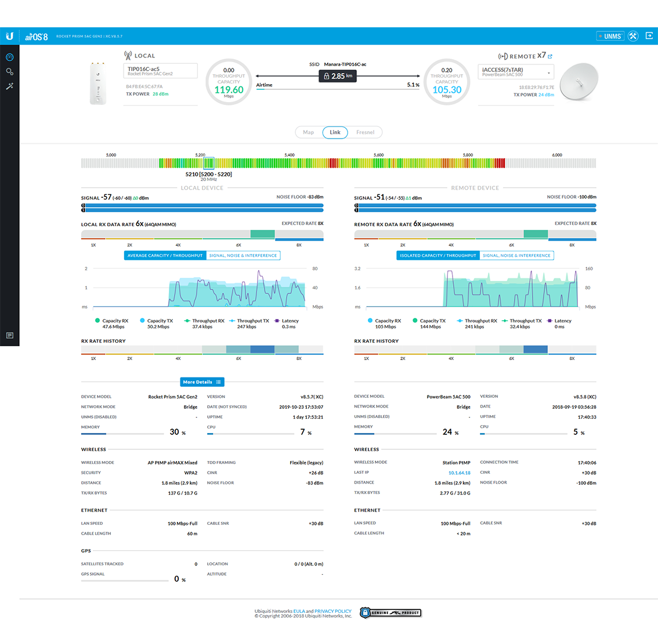
Task: Click the remote signal strength bar
Action: [x=475, y=208]
